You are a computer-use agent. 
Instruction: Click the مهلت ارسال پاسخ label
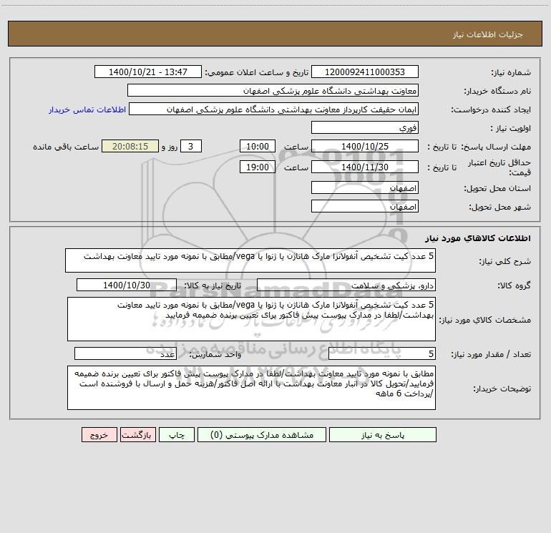click(496, 147)
